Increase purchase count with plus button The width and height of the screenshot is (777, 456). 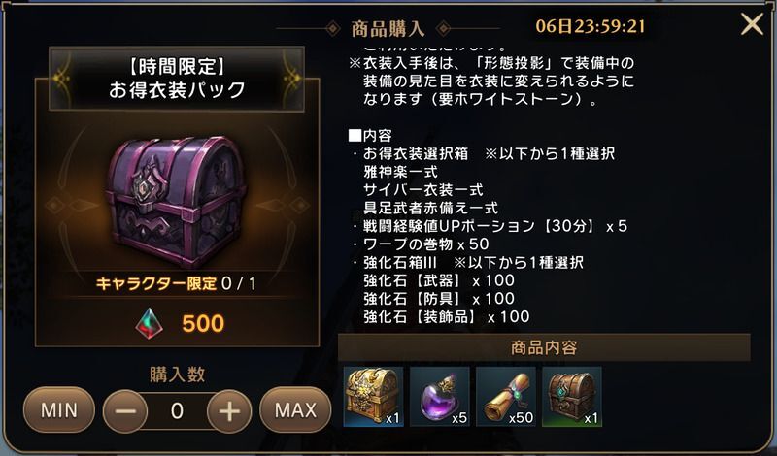click(229, 411)
